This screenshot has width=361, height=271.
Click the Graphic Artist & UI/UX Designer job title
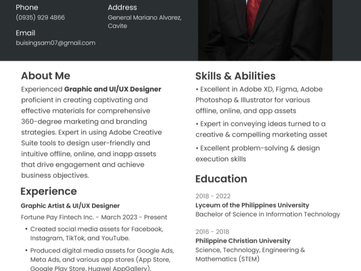tap(70, 206)
